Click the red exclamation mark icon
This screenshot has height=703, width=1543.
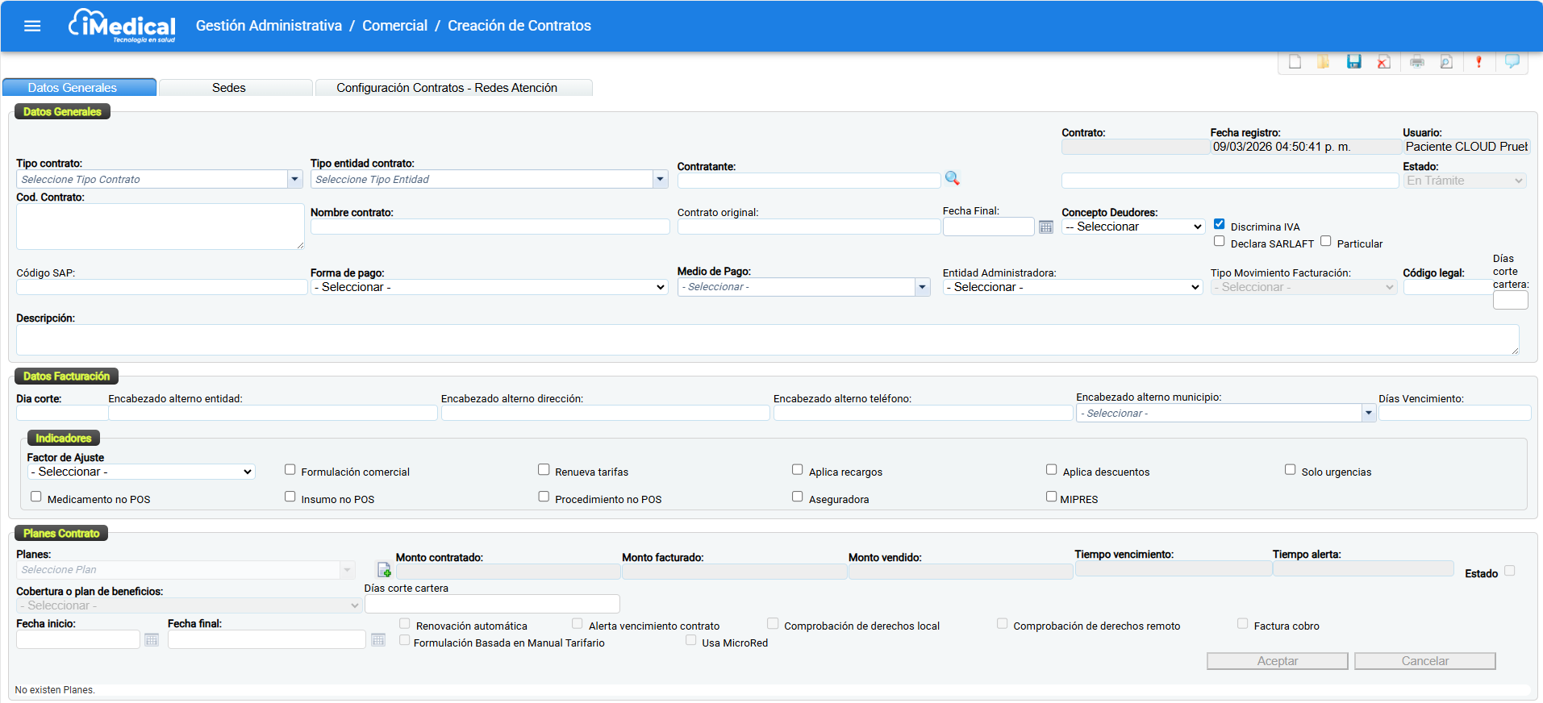[1478, 62]
